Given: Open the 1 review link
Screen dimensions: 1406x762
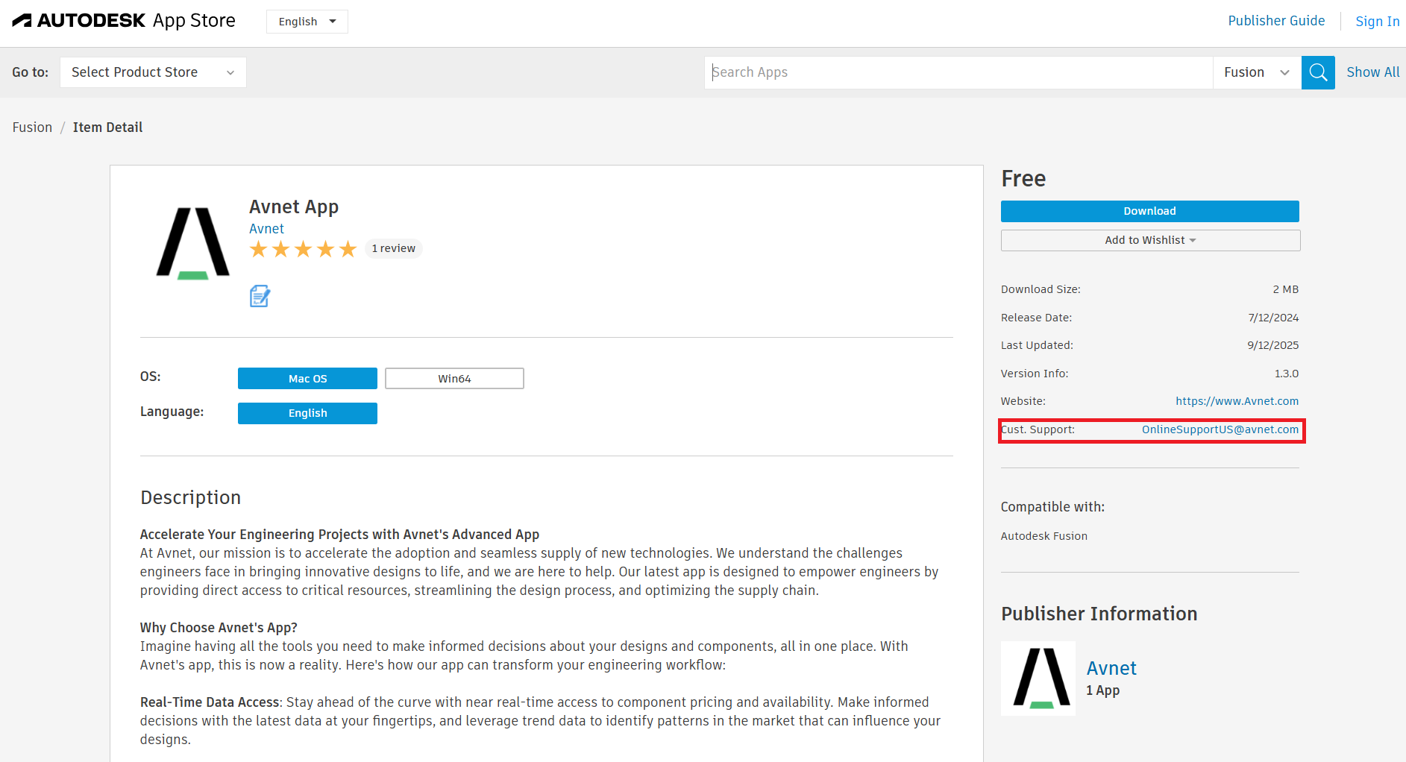Looking at the screenshot, I should [x=393, y=248].
